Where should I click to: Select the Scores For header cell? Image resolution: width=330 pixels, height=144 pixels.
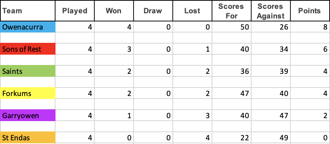(232, 11)
